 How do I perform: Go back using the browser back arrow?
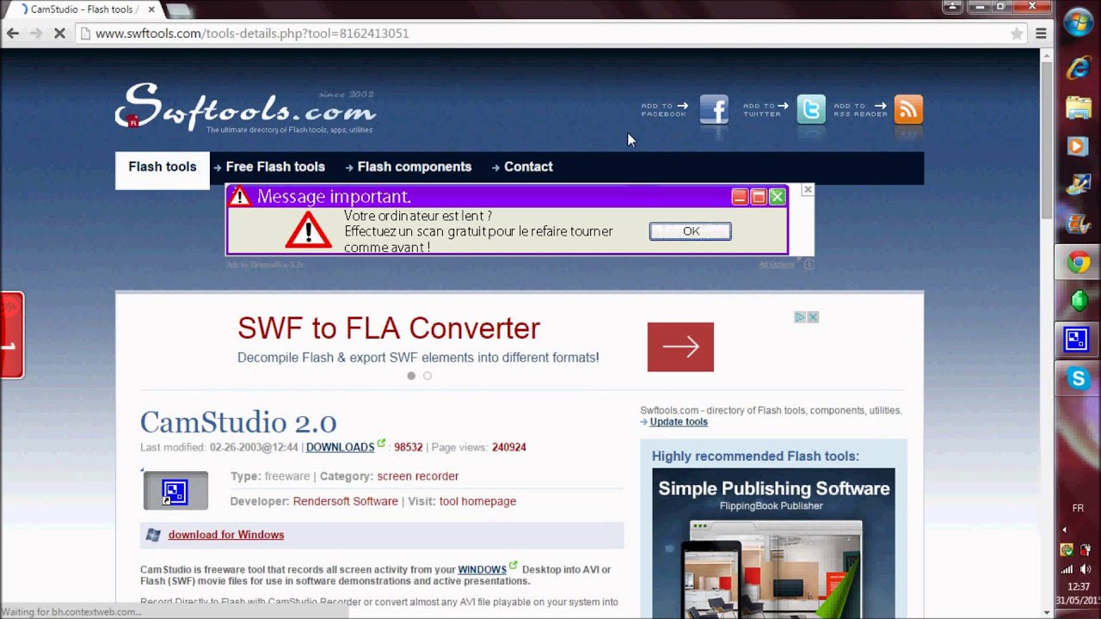pos(13,34)
